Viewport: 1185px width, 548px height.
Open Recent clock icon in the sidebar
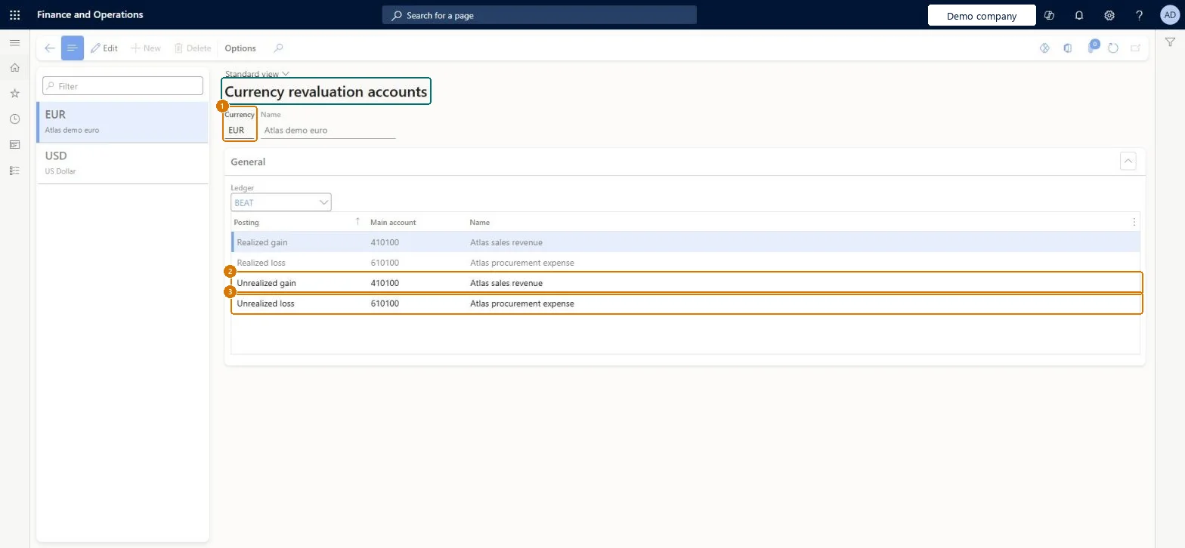(x=14, y=119)
